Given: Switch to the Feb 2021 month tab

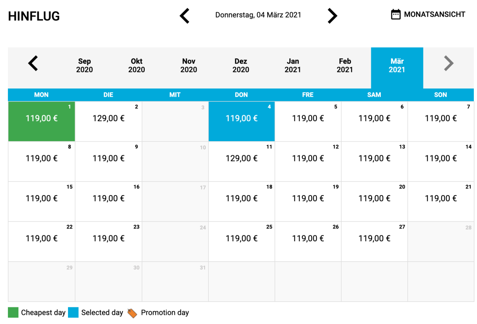Looking at the screenshot, I should pos(345,66).
